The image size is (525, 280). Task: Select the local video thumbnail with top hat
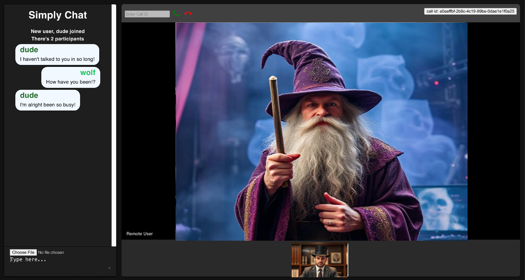(x=320, y=260)
